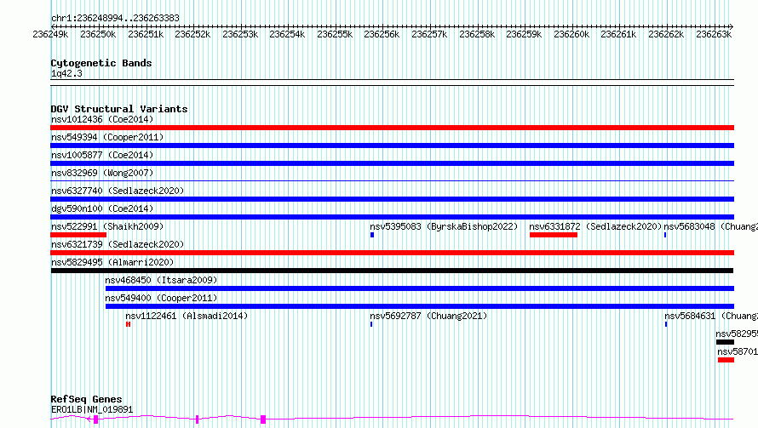Viewport: 758px width, 428px height.
Task: Click the Cytogenetic Bands track title
Action: (x=101, y=63)
